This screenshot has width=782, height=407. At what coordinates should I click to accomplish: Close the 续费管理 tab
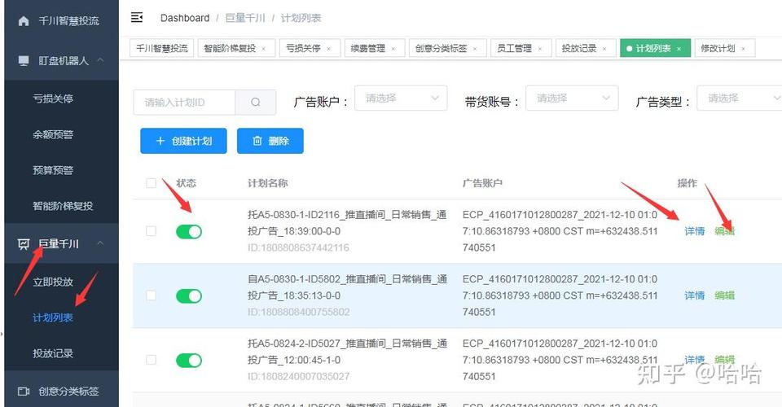(x=393, y=49)
